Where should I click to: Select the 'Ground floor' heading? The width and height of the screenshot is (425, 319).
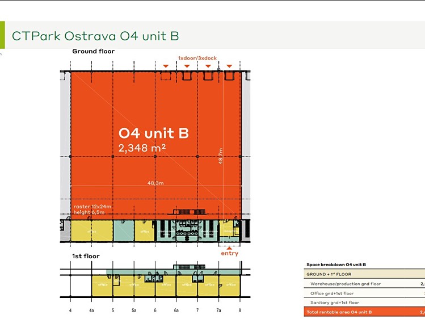click(93, 51)
